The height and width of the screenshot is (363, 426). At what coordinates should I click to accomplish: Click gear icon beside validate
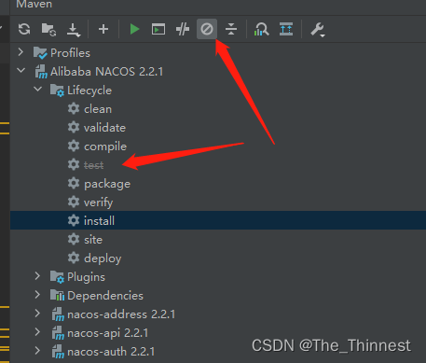[x=74, y=127]
